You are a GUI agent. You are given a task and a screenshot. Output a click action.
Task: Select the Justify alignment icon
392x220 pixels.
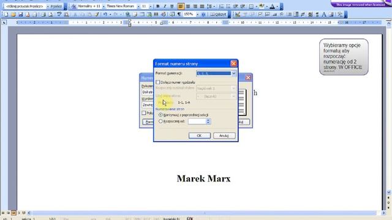[202, 6]
